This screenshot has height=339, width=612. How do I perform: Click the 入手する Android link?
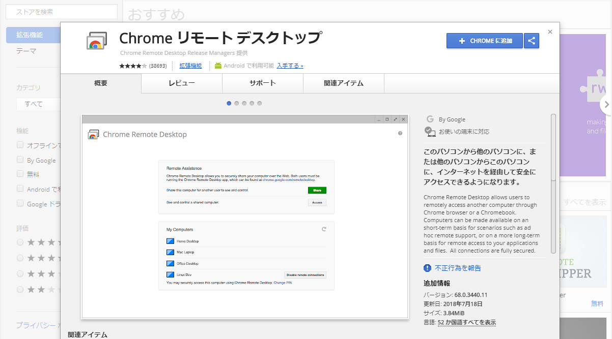pyautogui.click(x=290, y=66)
